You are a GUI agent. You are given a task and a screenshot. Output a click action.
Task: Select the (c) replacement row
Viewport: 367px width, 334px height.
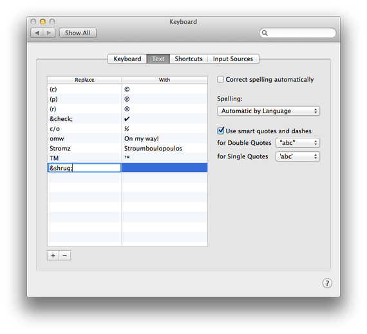[x=127, y=89]
